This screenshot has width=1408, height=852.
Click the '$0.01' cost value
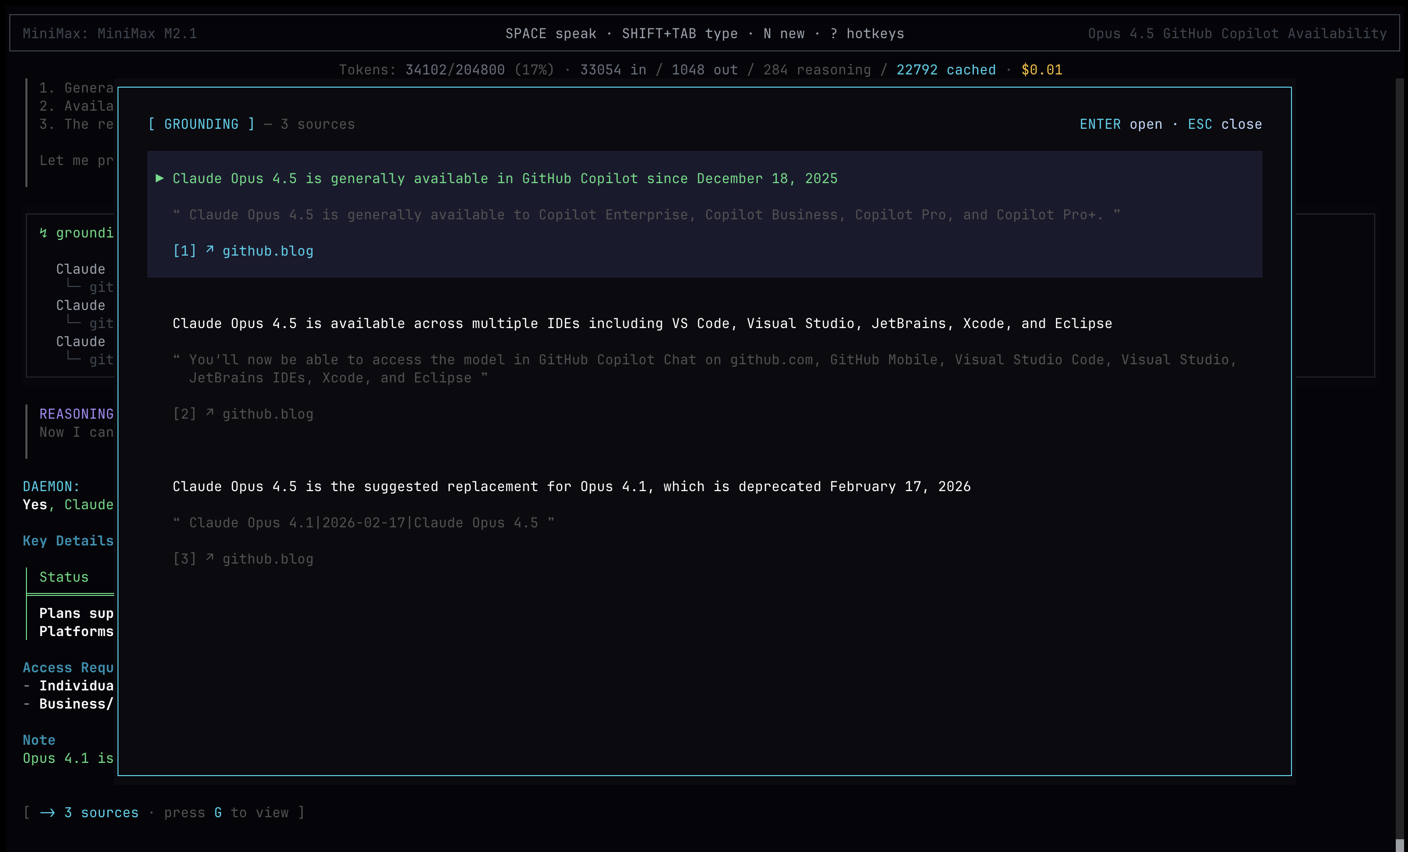point(1042,70)
